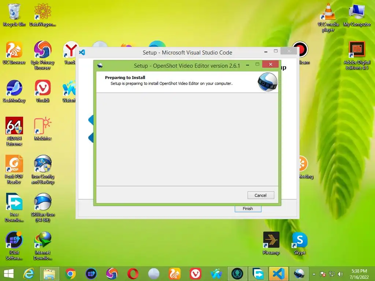Select the Internet Download Manager shortcut

coord(42,246)
